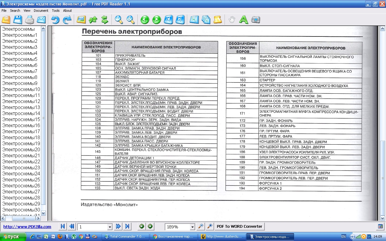Click the toolbar Zoom in magnifier
The image size is (386, 241).
(x=131, y=20)
